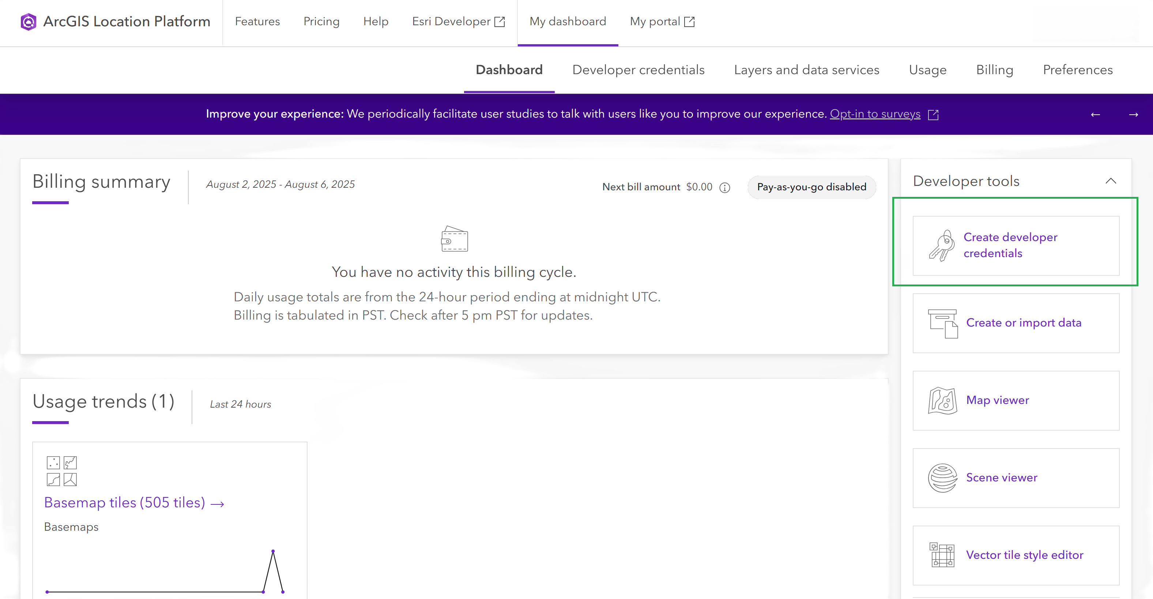This screenshot has width=1153, height=599.
Task: Open the Features menu item
Action: (257, 22)
